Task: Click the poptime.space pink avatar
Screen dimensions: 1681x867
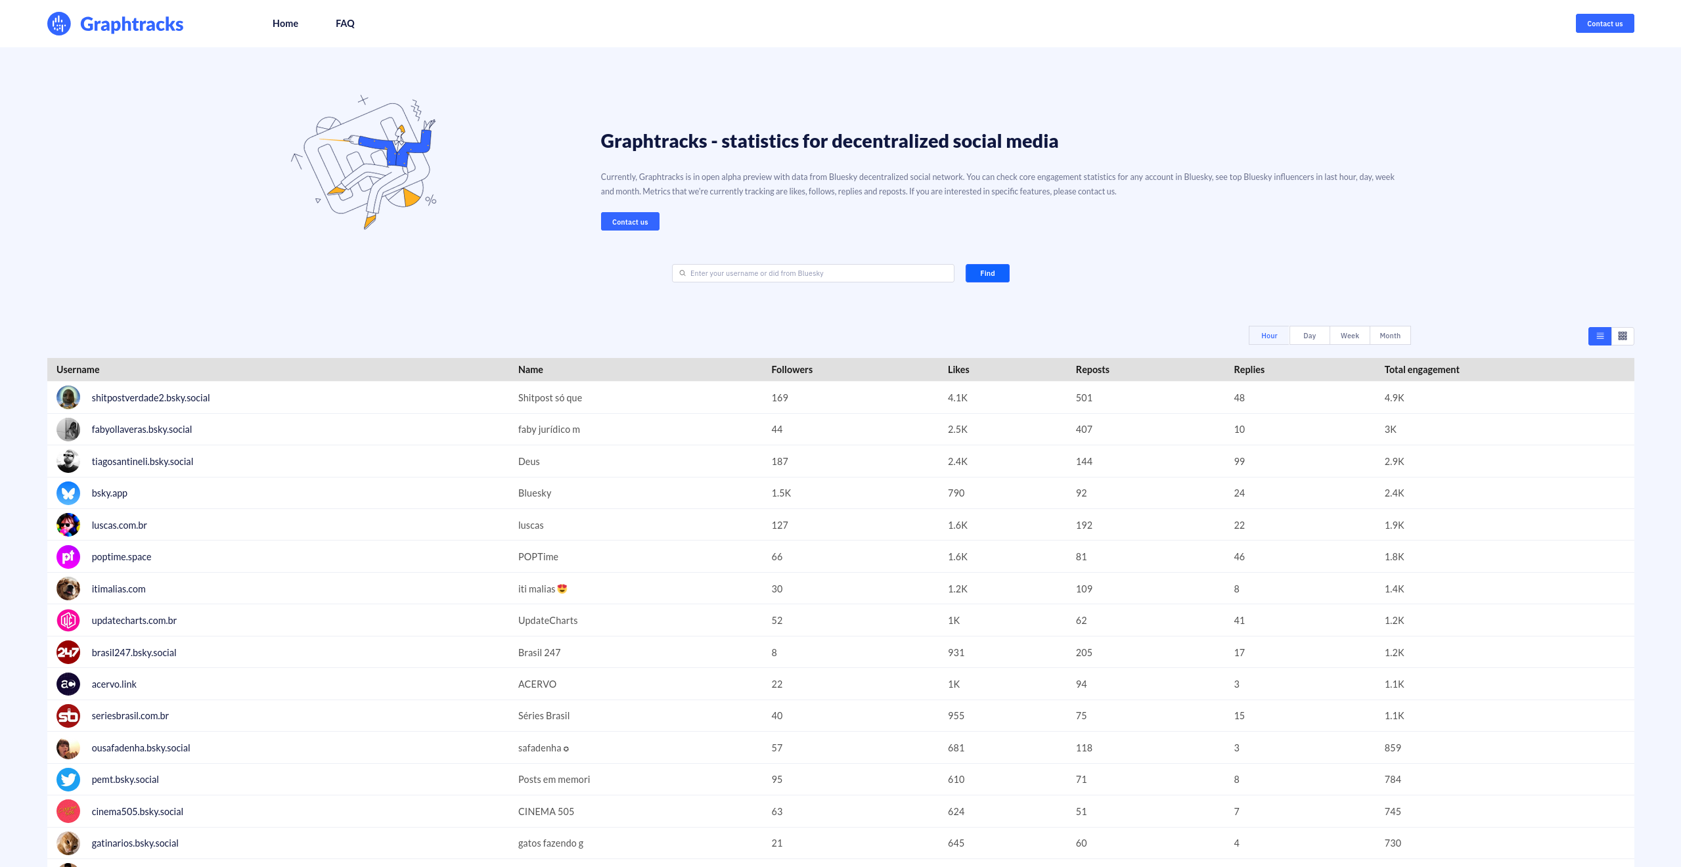Action: pyautogui.click(x=68, y=557)
